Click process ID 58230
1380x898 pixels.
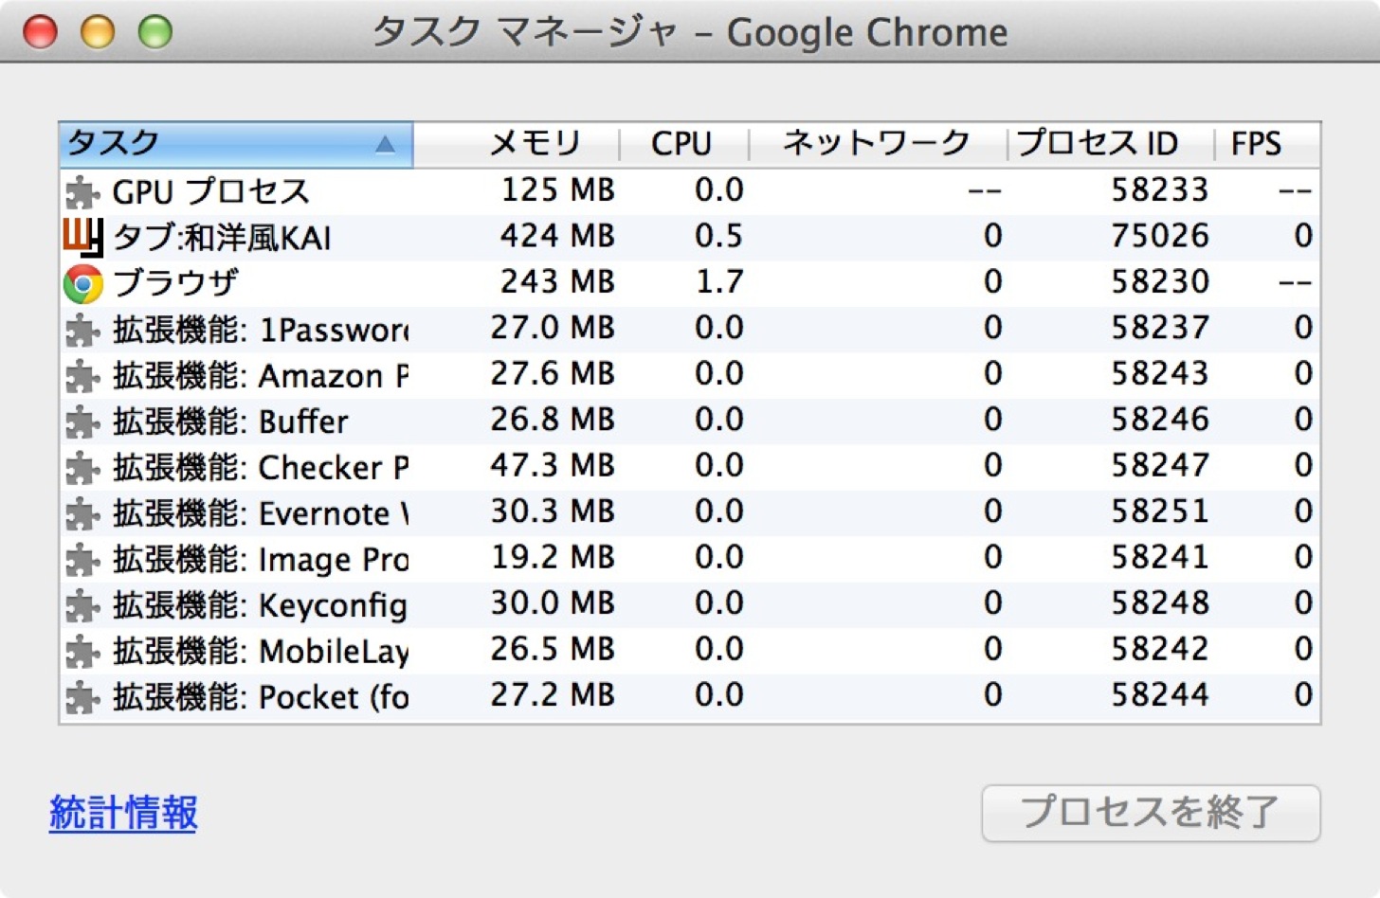pos(1160,281)
